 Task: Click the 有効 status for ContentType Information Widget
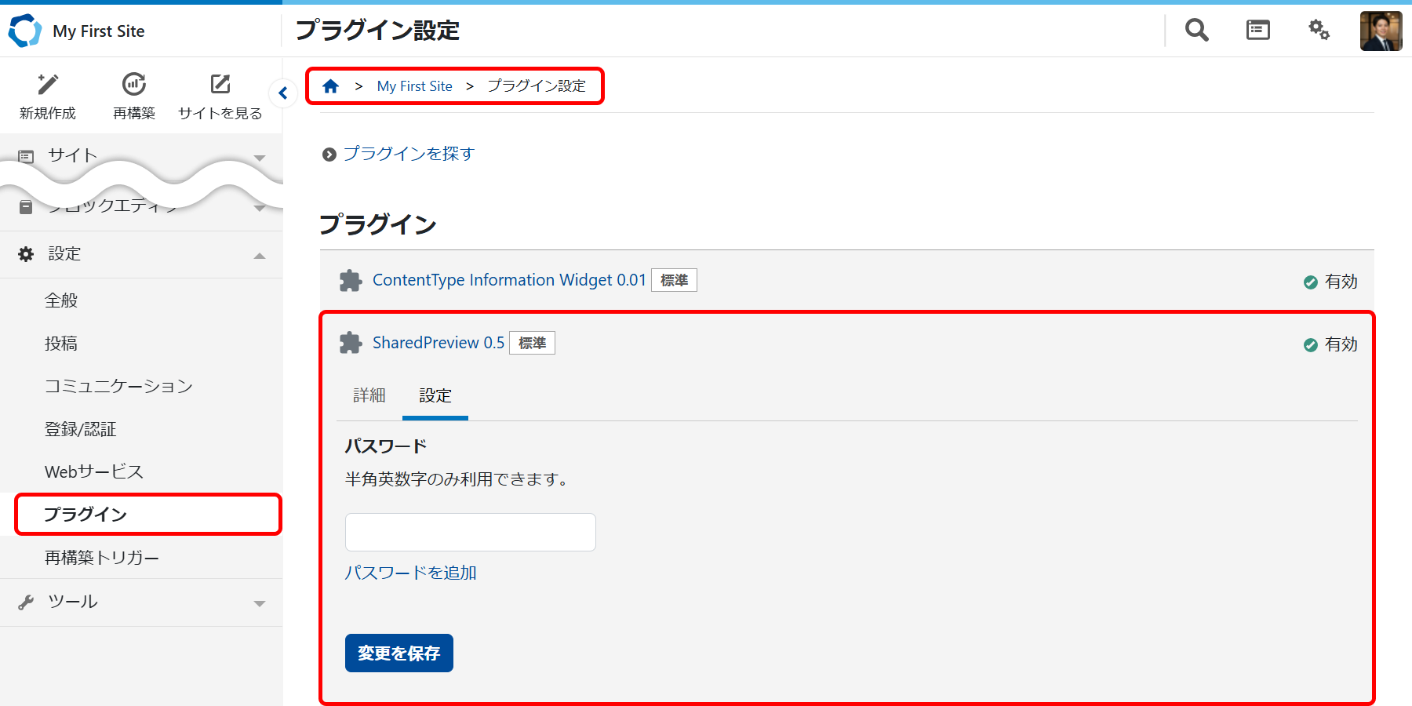coord(1330,282)
